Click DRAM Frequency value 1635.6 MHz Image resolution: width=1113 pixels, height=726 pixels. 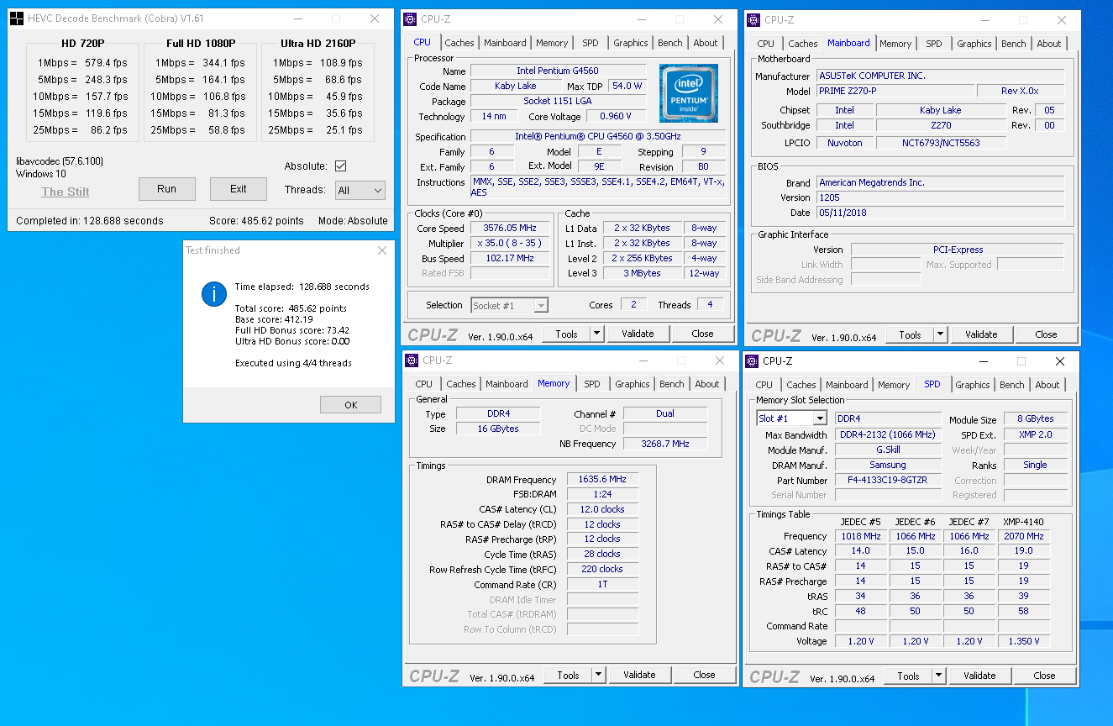[x=602, y=480]
